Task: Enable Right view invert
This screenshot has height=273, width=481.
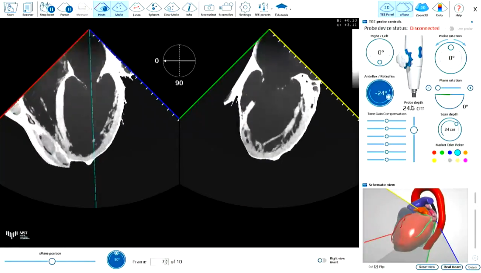Action: click(322, 259)
